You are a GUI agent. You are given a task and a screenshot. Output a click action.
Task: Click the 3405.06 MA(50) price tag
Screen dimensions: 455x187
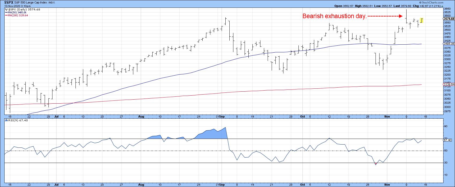[x=449, y=44]
